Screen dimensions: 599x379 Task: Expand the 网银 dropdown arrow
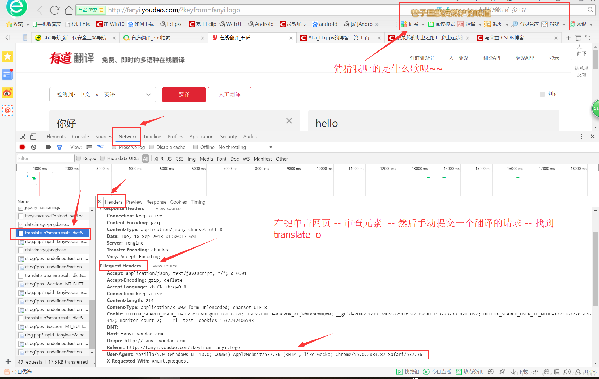[x=591, y=24]
